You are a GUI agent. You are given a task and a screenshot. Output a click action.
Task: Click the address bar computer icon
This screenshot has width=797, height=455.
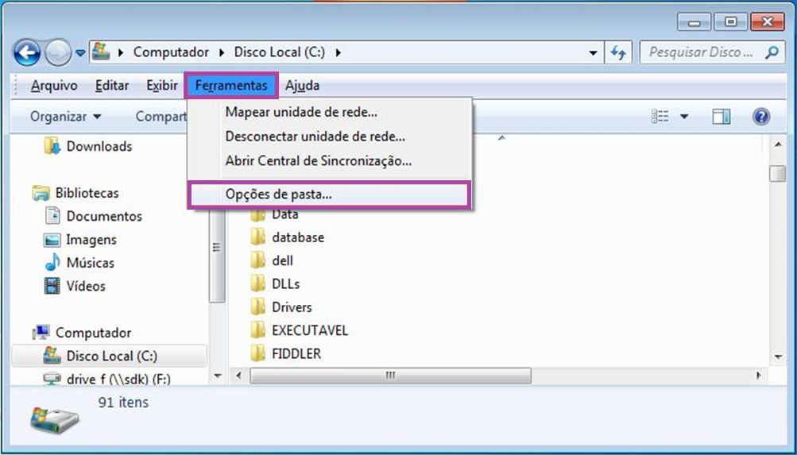[x=101, y=52]
